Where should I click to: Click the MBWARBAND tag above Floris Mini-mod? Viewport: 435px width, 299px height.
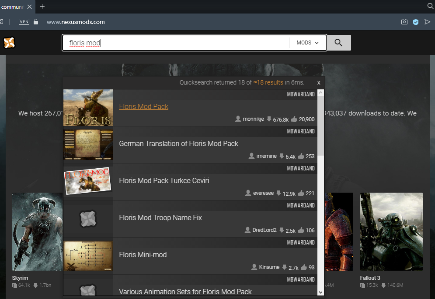(x=301, y=243)
